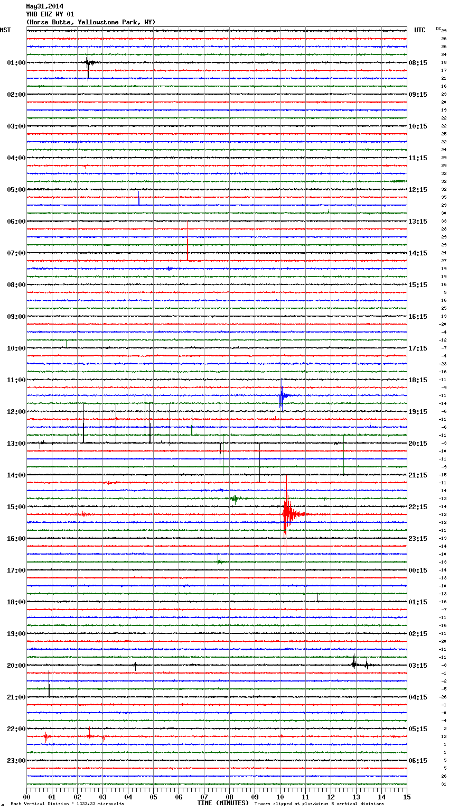Select the 17:00 MST row label
Viewport: 449px width, 811px height.
pos(16,570)
